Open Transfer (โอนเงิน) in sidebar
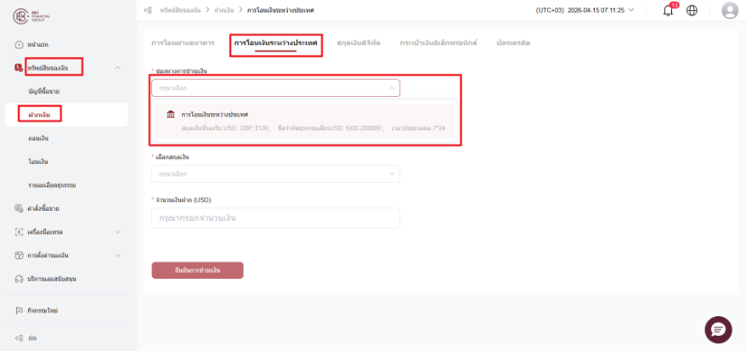The height and width of the screenshot is (351, 746). pos(38,161)
